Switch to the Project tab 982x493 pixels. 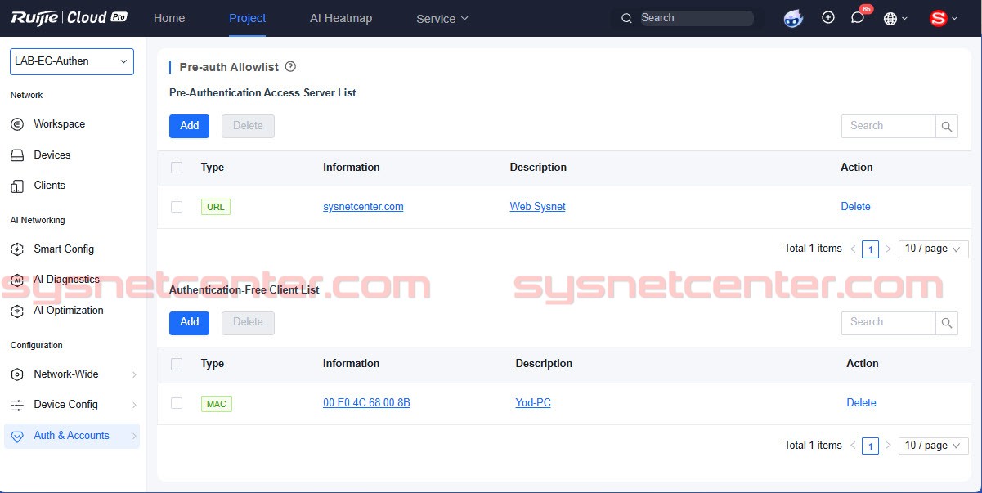247,18
